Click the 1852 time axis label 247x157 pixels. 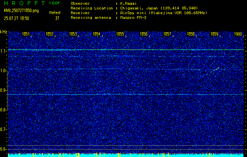click(49, 34)
